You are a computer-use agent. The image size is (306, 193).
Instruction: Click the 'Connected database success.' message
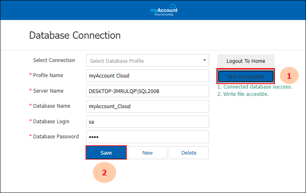pos(255,87)
